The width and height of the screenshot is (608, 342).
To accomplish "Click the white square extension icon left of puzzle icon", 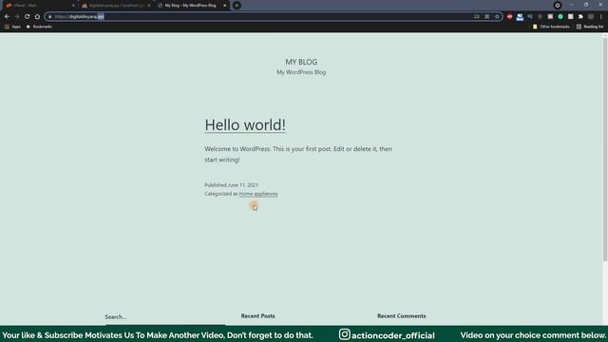I will tap(570, 17).
